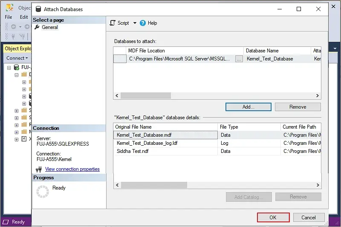Click the Navigate Backward icon in SSMS toolbar
The image size is (341, 227).
tap(14, 27)
